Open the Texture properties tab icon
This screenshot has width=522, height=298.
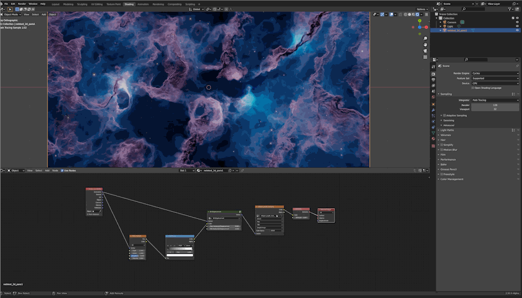(x=433, y=145)
